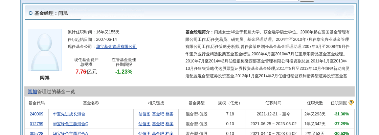Open 基金吧 for 华宝绿色主题混合C

pos(158,124)
